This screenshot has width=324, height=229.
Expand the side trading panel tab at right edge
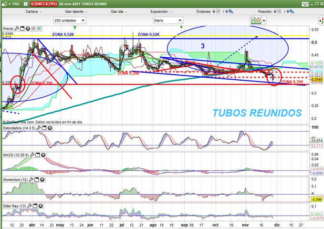(321, 21)
